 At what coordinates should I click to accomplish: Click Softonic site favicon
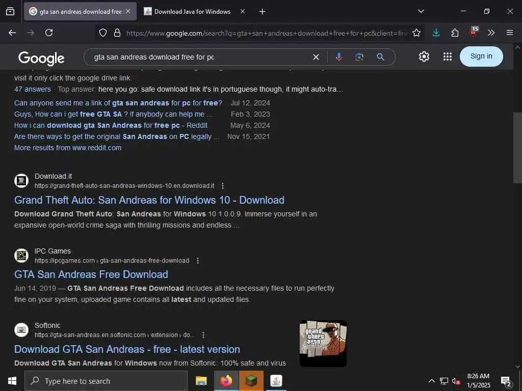21,330
